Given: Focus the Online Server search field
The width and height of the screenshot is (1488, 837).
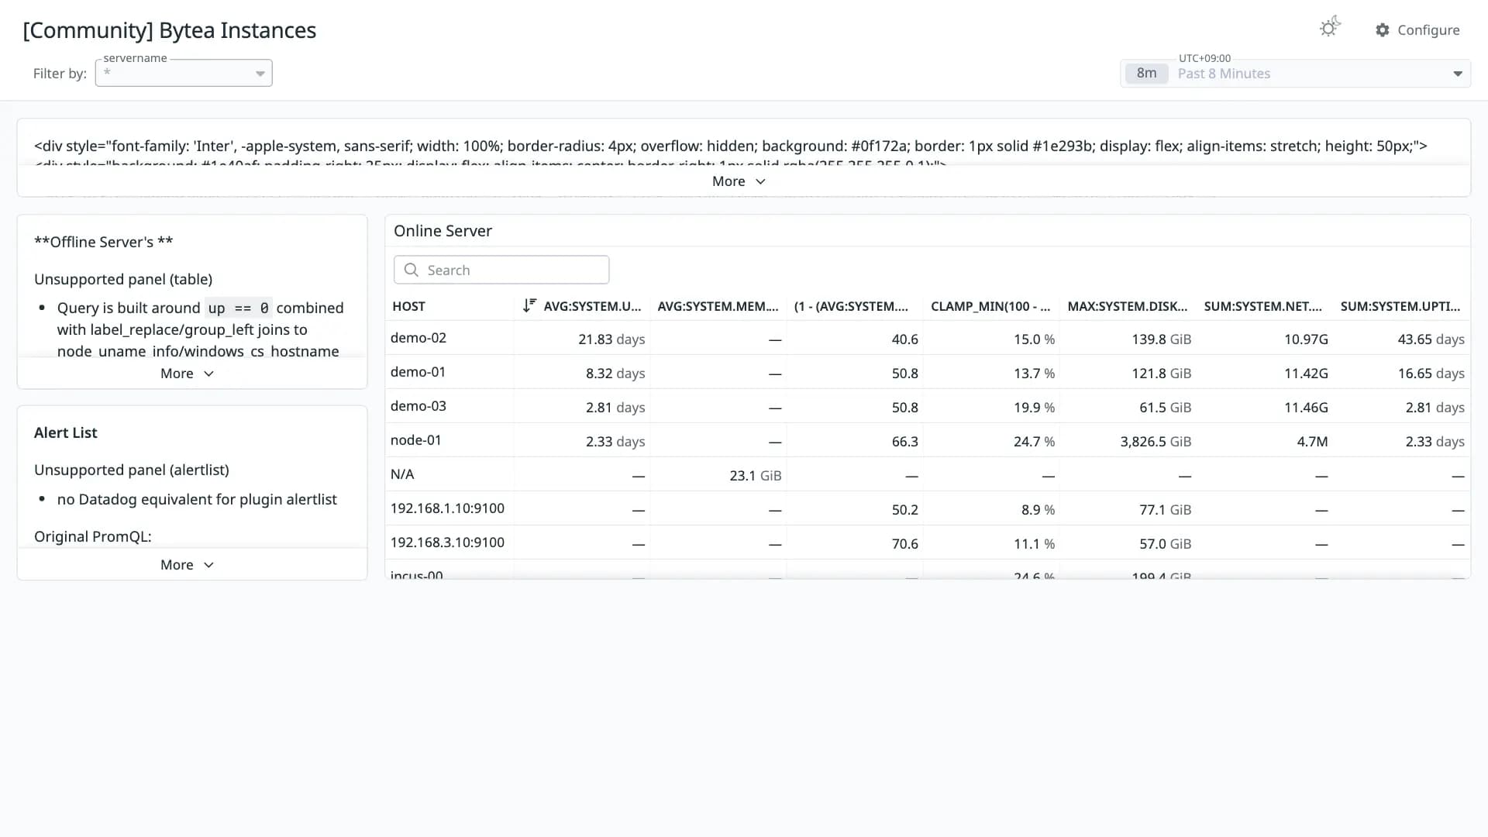Looking at the screenshot, I should coord(501,270).
